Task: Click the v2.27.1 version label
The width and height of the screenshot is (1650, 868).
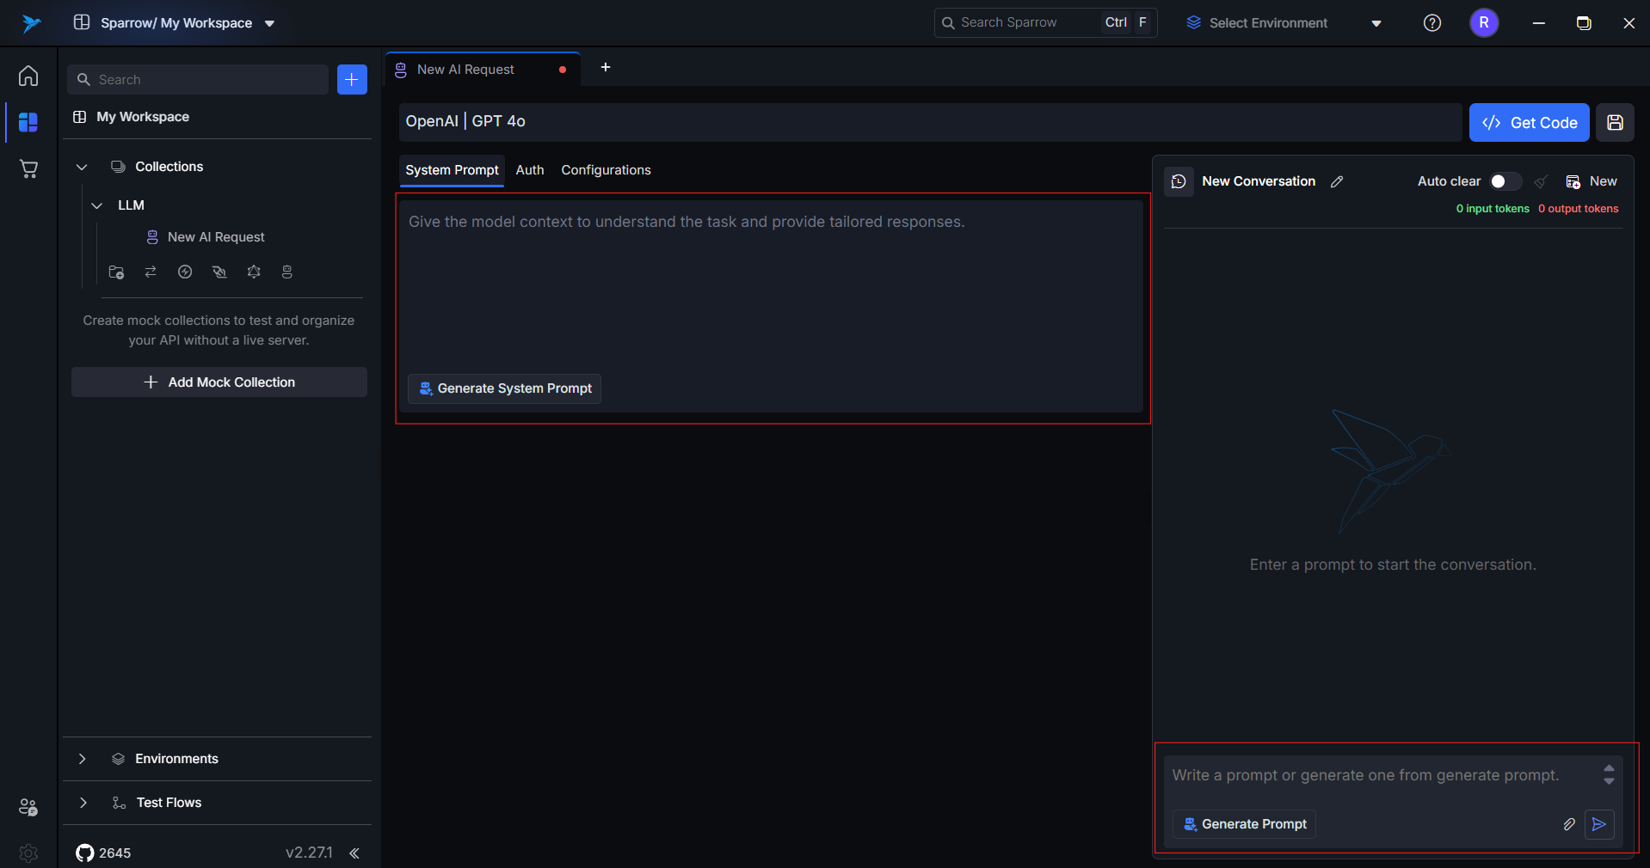Action: 309,853
